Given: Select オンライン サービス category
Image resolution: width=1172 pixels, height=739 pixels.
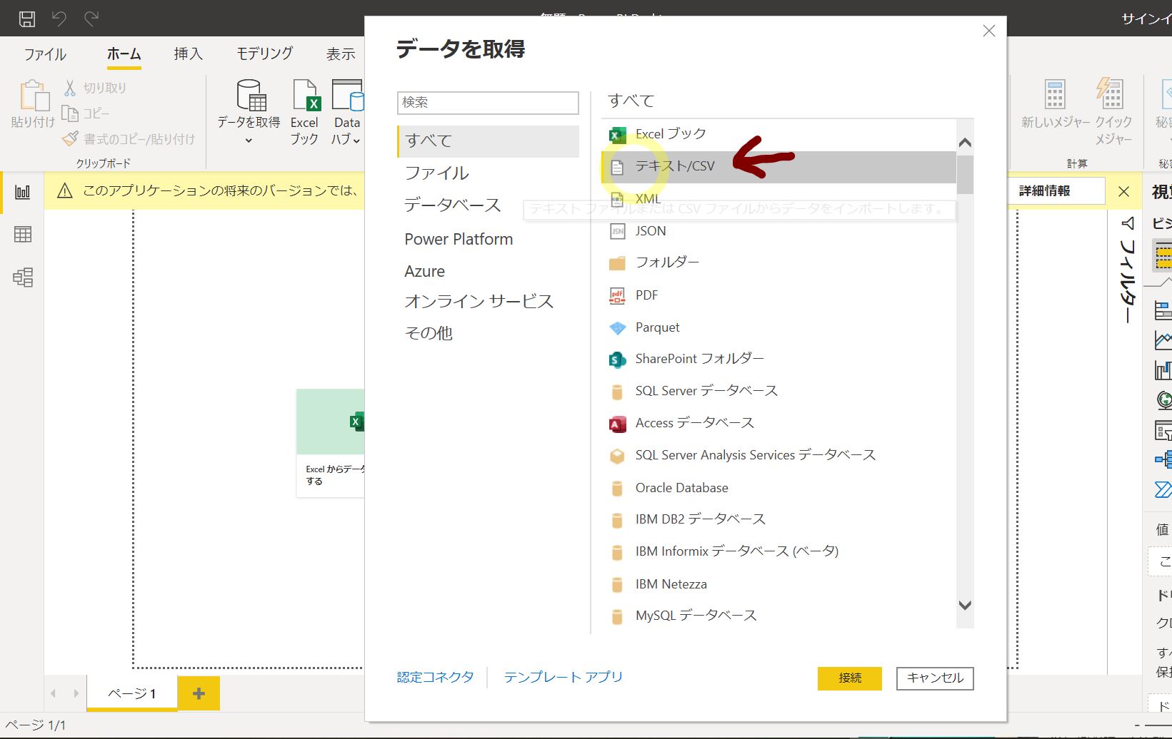Looking at the screenshot, I should click(479, 302).
